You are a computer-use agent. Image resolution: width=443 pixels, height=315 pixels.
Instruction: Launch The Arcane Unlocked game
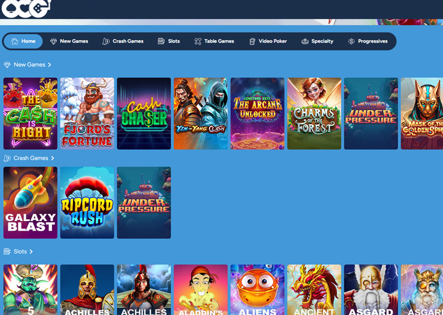[x=257, y=114]
